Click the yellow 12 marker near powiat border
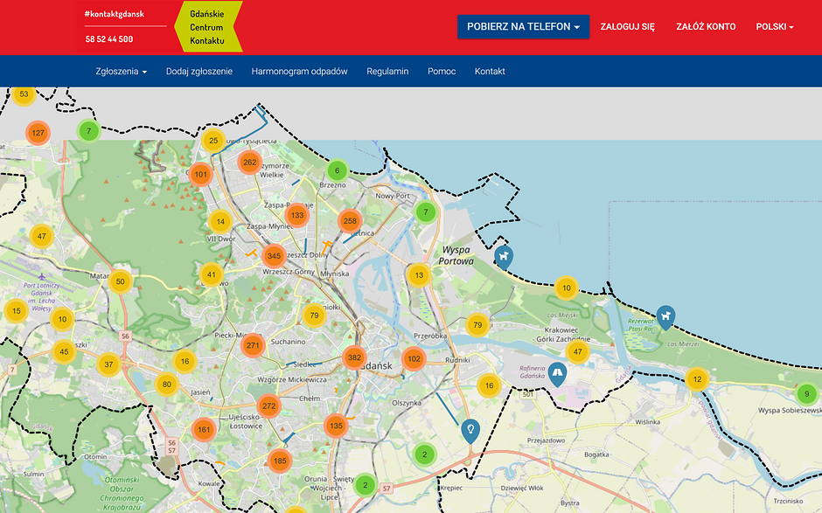The image size is (822, 513). 697,379
